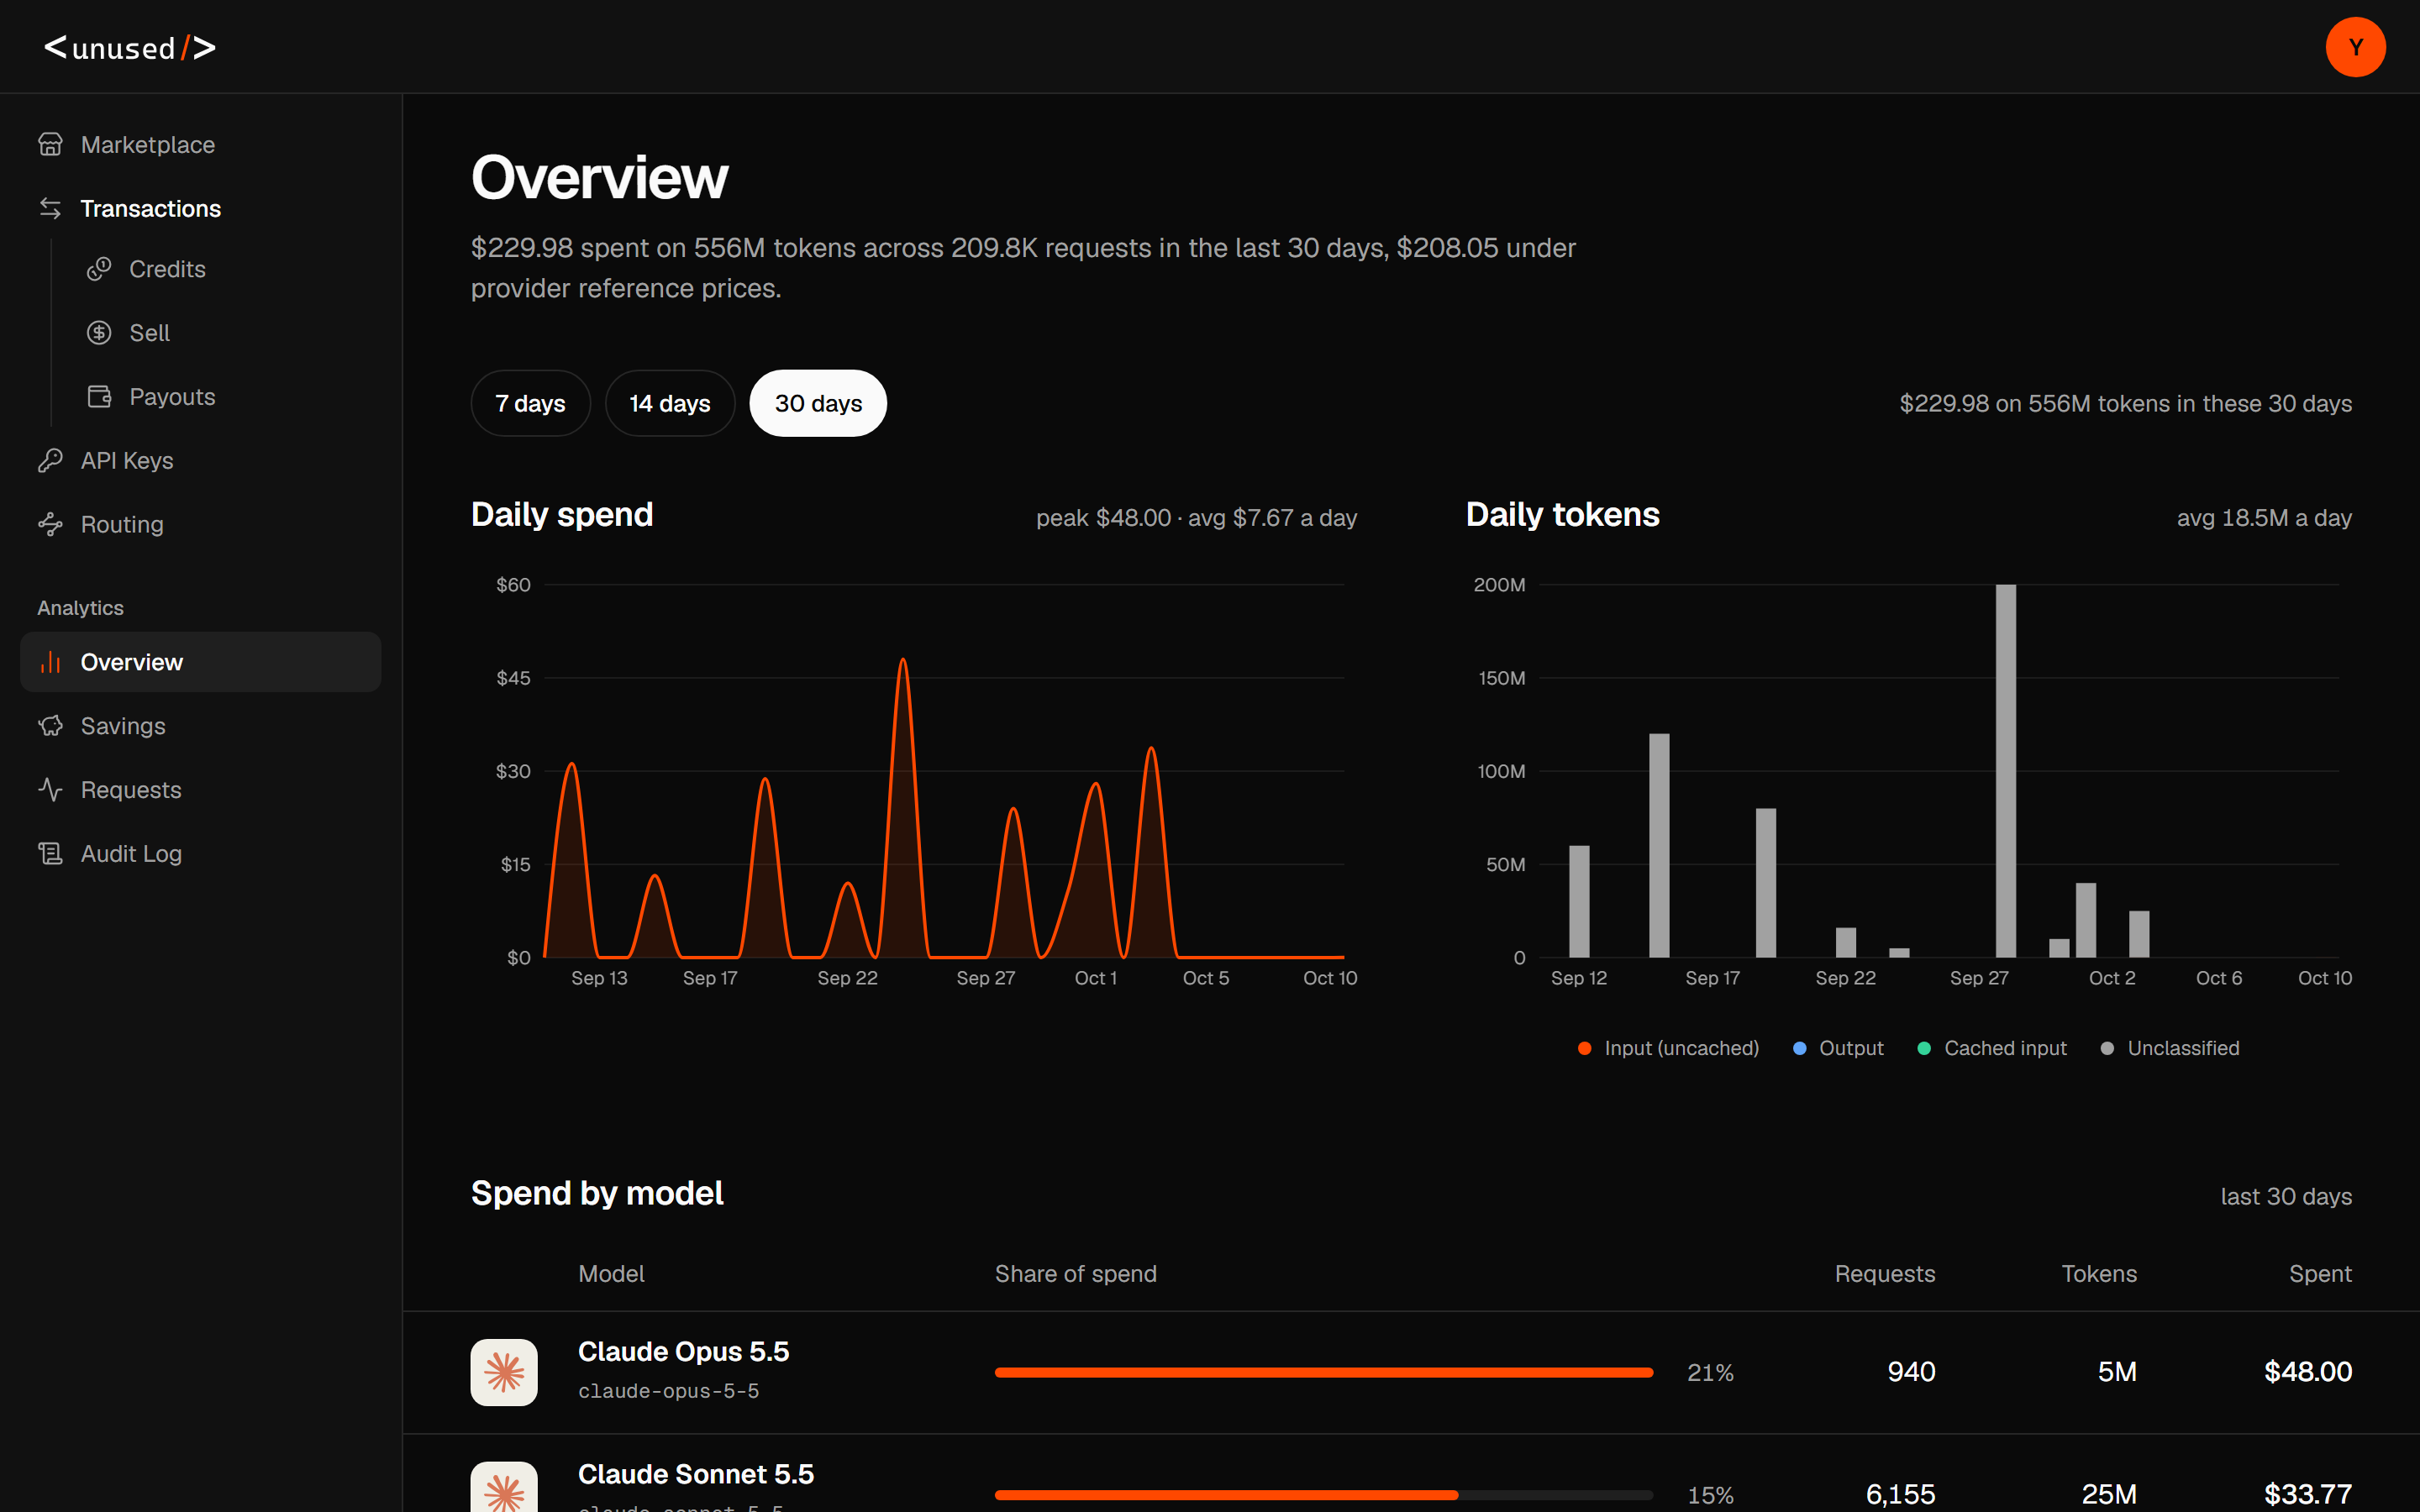This screenshot has width=2420, height=1512.
Task: Click the Audit Log scroll icon
Action: click(x=50, y=854)
